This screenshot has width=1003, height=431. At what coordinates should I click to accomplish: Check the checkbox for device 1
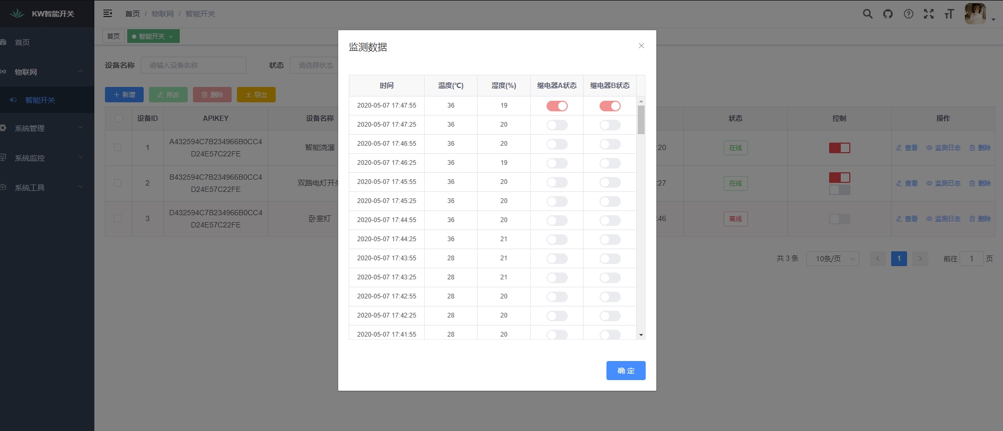click(x=118, y=147)
